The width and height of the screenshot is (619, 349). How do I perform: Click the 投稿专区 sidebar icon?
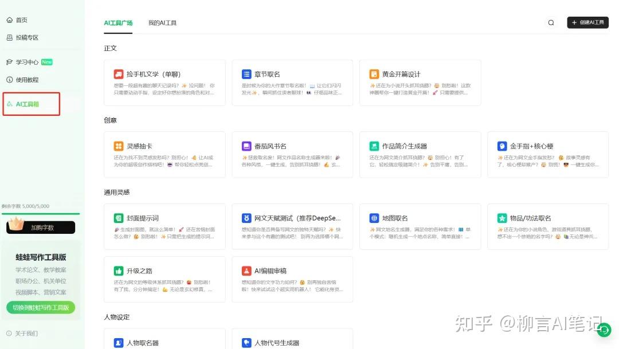[x=10, y=37]
